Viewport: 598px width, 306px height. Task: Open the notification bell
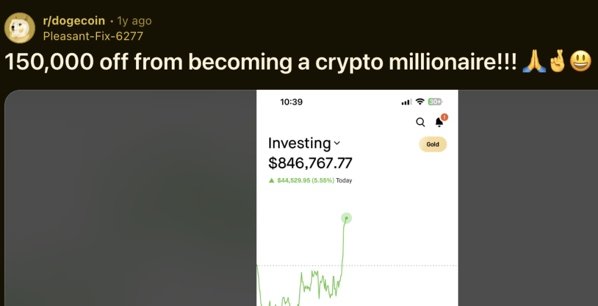click(x=439, y=122)
